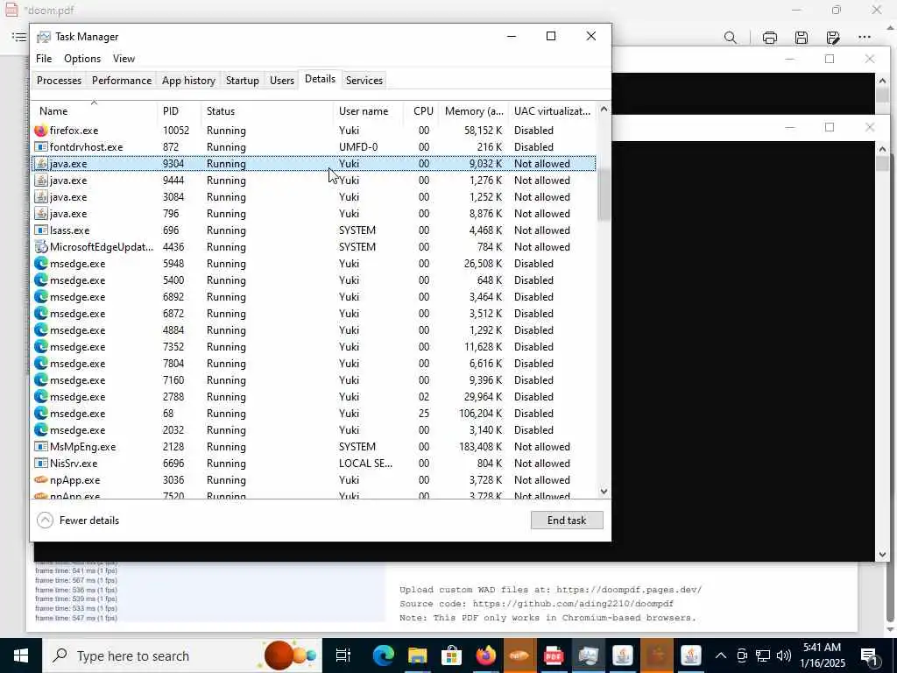Click the print icon in PDF toolbar
Image resolution: width=897 pixels, height=673 pixels.
pos(769,38)
